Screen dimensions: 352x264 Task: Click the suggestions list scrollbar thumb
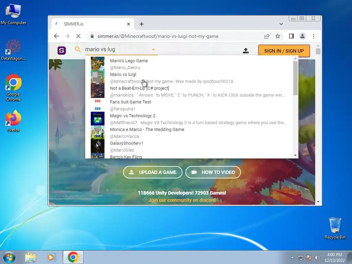tap(295, 78)
